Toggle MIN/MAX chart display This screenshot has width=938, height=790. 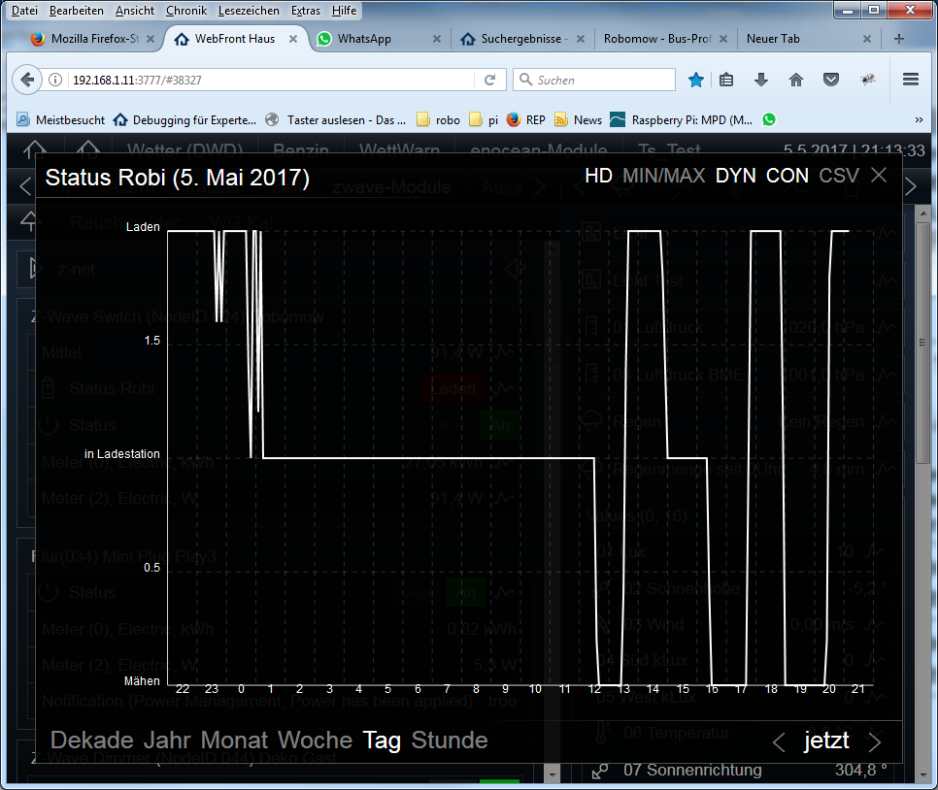point(664,176)
